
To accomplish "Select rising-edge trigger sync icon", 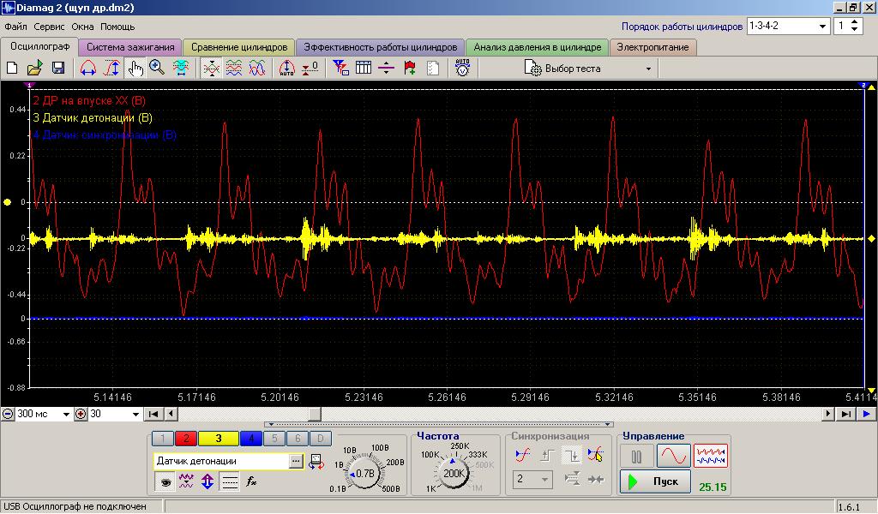I will tap(547, 456).
